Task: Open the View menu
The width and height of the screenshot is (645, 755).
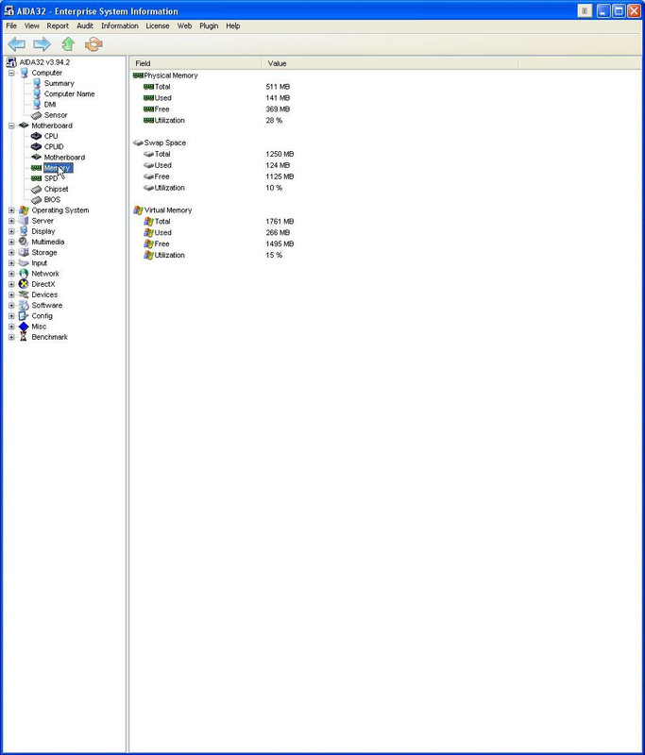Action: tap(32, 26)
